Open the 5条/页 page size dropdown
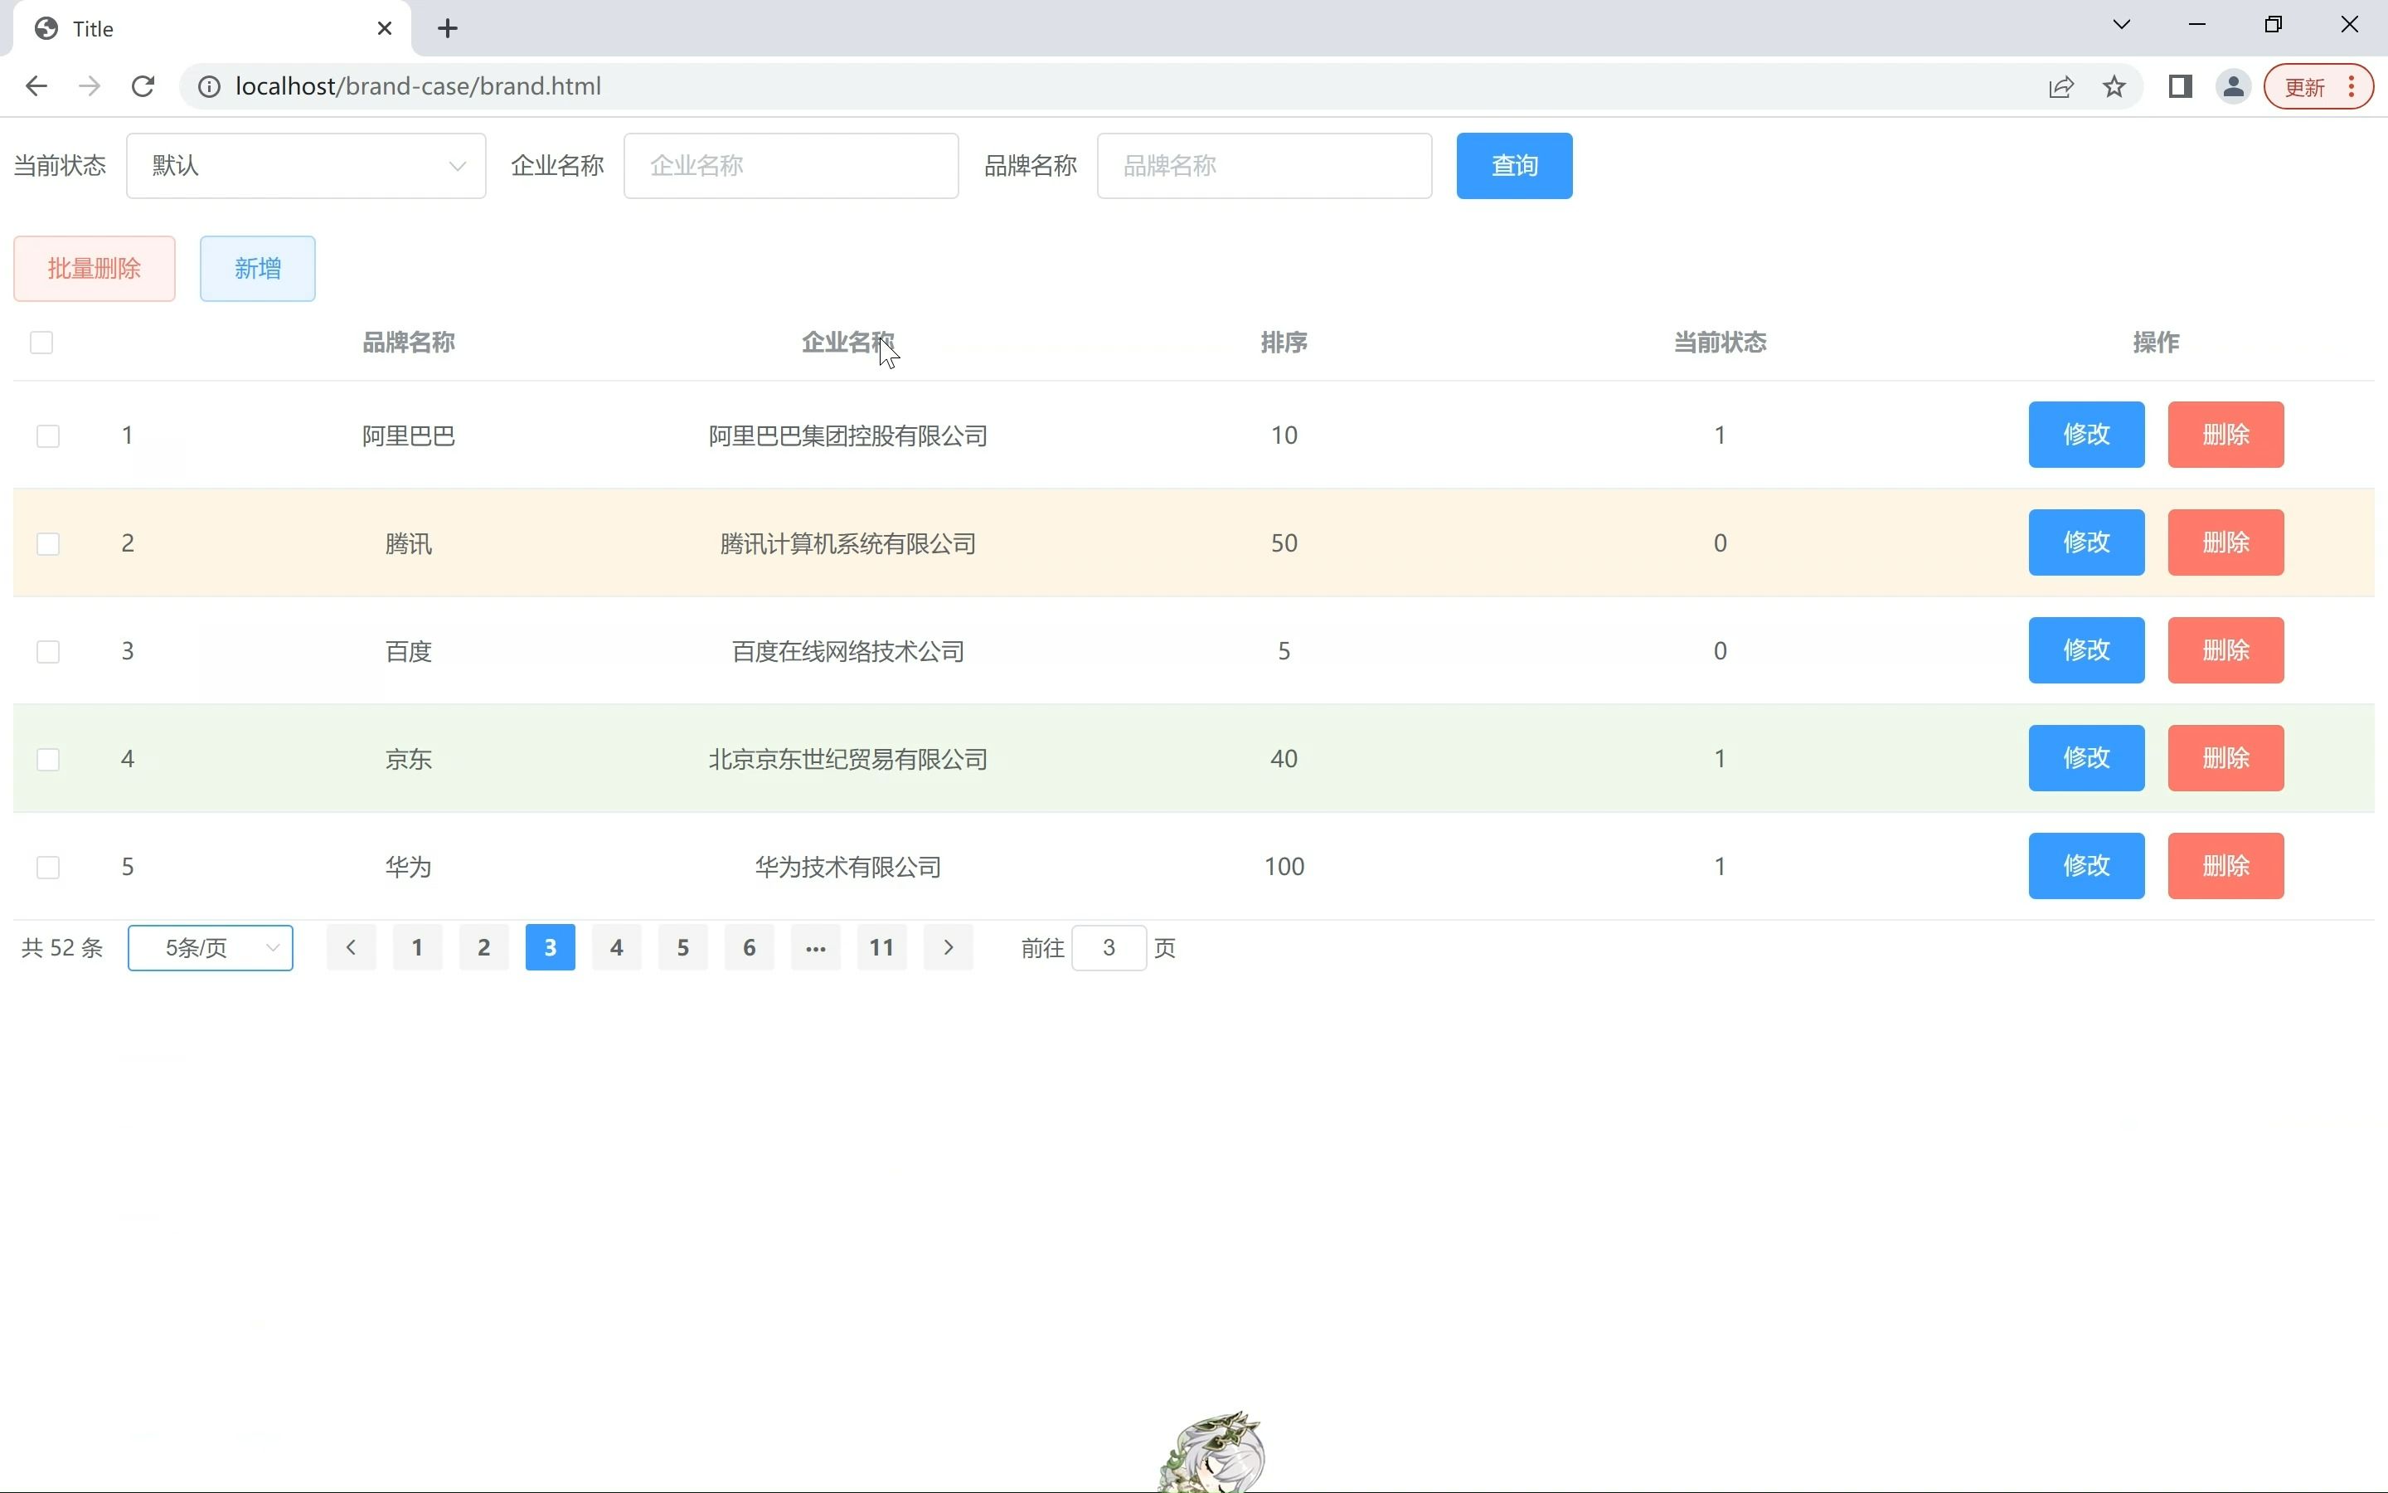This screenshot has height=1493, width=2388. point(210,948)
